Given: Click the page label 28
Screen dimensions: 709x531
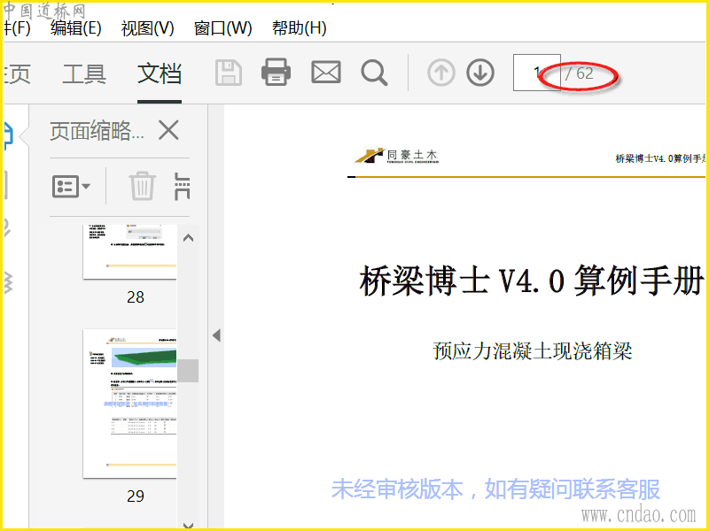Looking at the screenshot, I should tap(136, 297).
